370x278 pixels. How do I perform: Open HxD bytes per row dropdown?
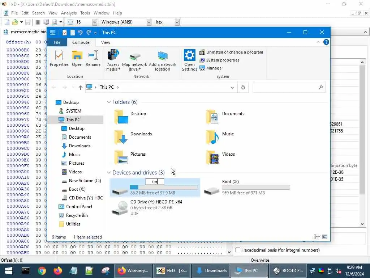(95, 22)
